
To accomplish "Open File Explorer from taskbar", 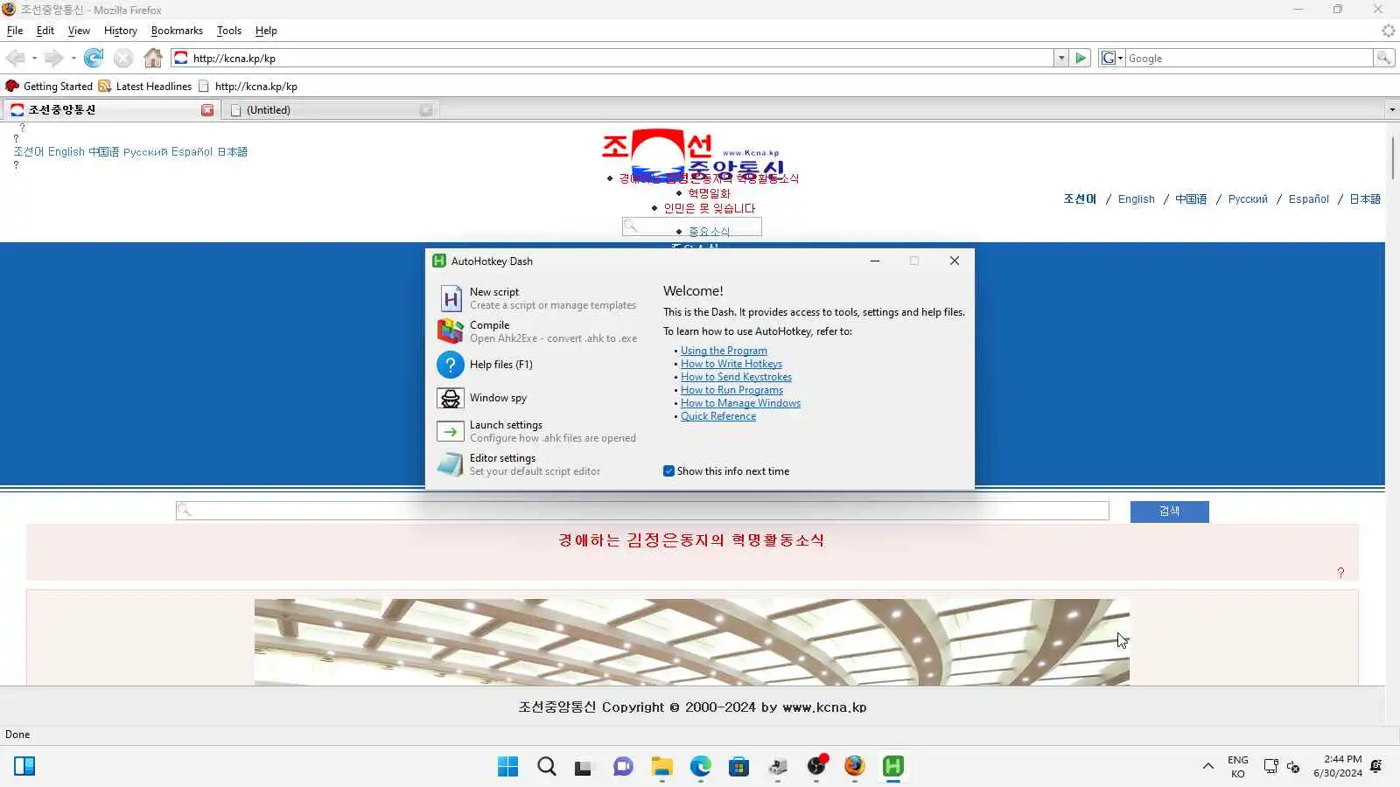I will [661, 767].
